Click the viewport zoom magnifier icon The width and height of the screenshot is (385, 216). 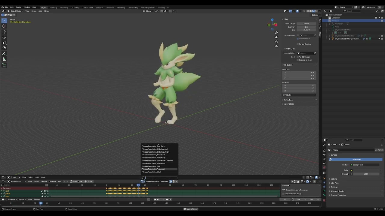(x=276, y=33)
